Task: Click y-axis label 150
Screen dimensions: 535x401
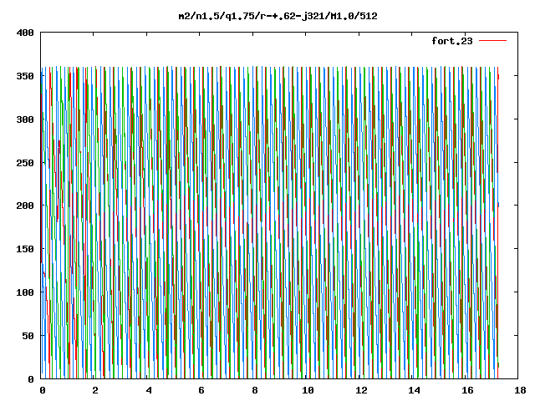Action: (x=25, y=249)
